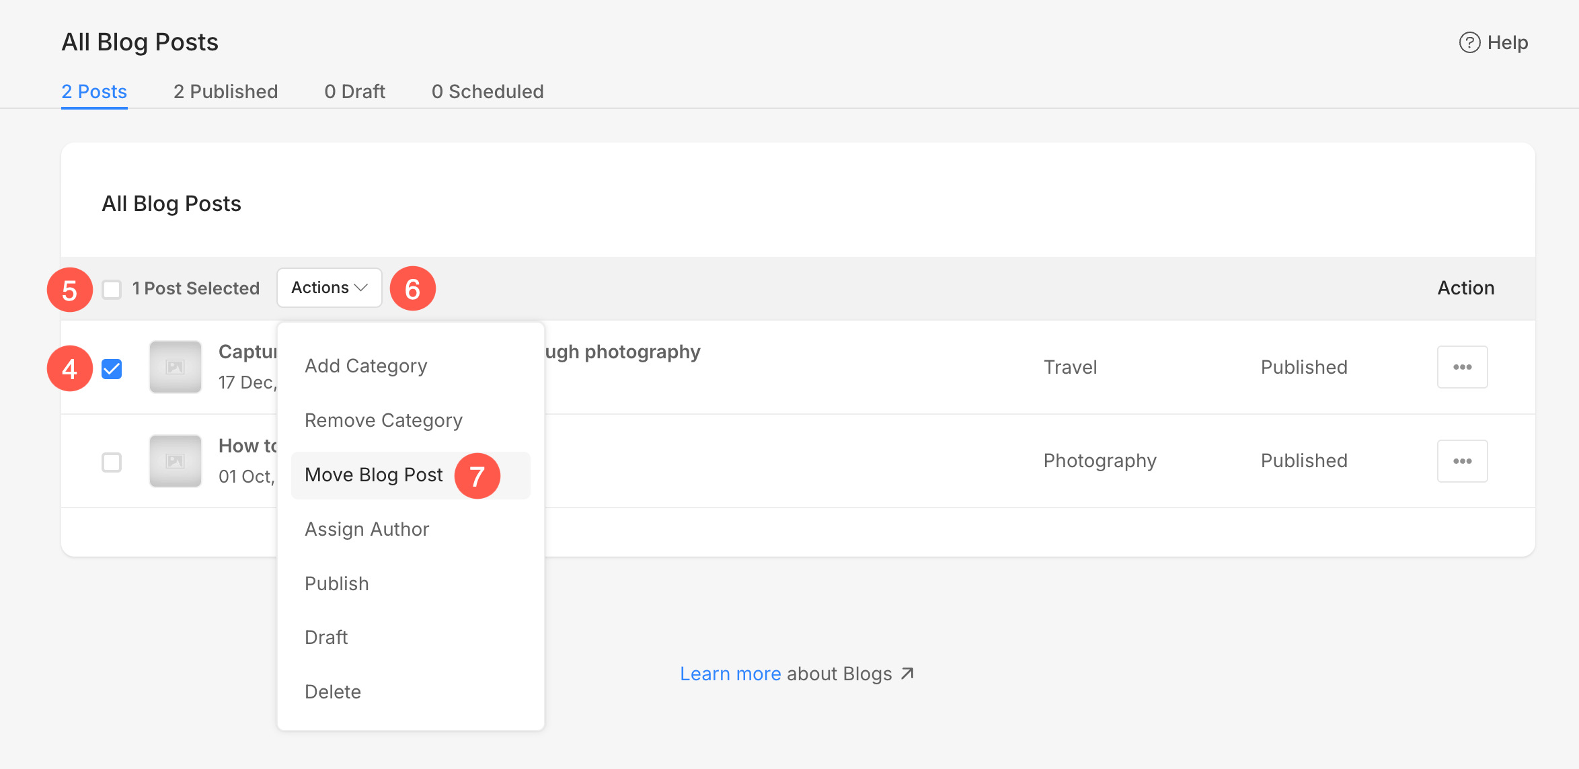The image size is (1579, 769).
Task: Open the Learn more link
Action: [730, 674]
